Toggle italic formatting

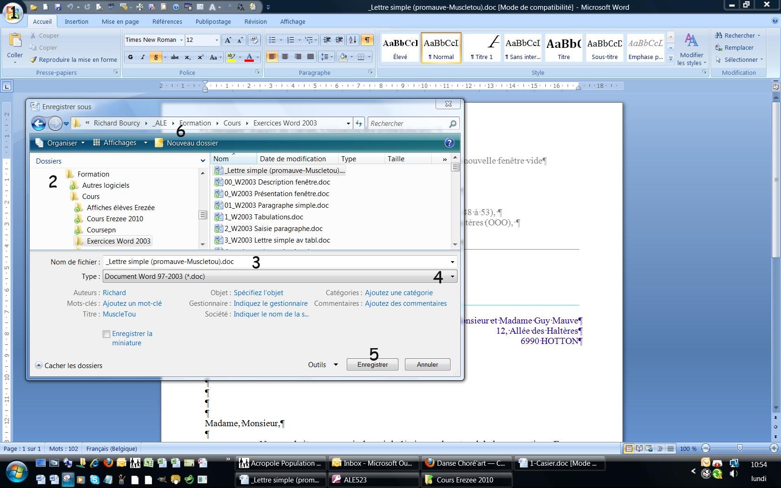coord(143,57)
